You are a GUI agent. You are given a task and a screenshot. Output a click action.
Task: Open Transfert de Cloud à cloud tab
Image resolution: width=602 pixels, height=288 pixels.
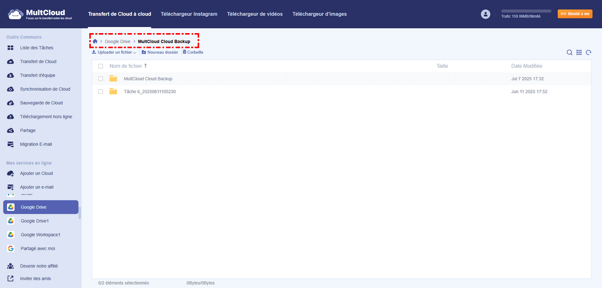point(119,14)
